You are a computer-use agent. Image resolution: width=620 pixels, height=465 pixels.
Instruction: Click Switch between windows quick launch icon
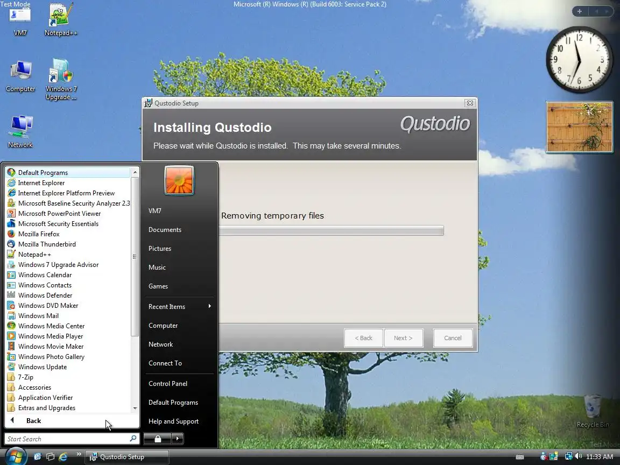coord(50,457)
